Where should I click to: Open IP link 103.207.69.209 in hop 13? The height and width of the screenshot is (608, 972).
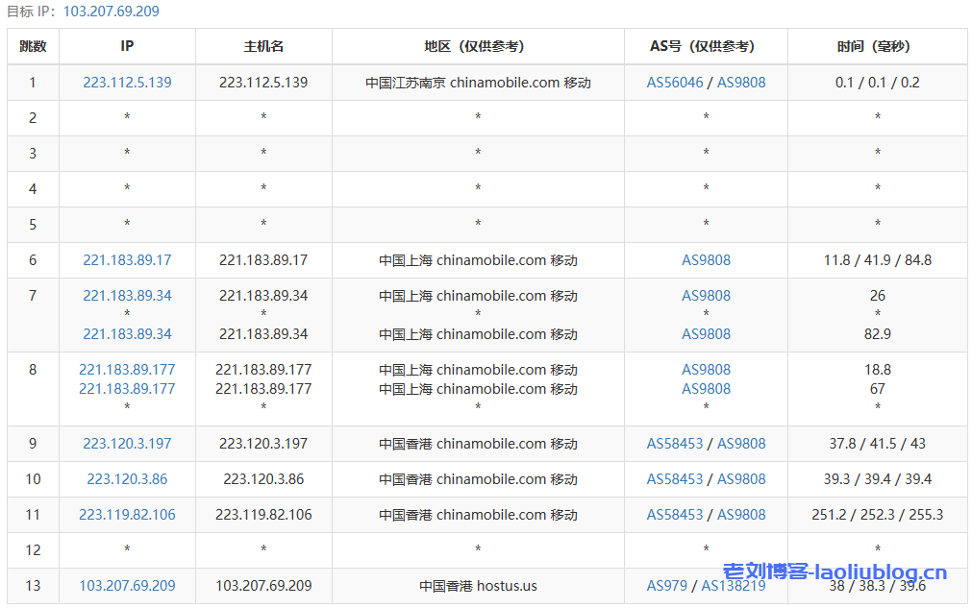pyautogui.click(x=127, y=586)
